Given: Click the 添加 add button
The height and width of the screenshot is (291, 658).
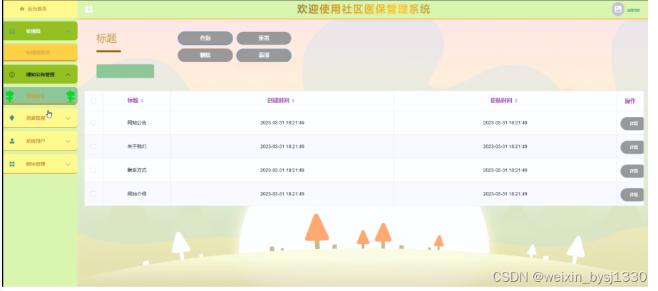Looking at the screenshot, I should [x=264, y=56].
